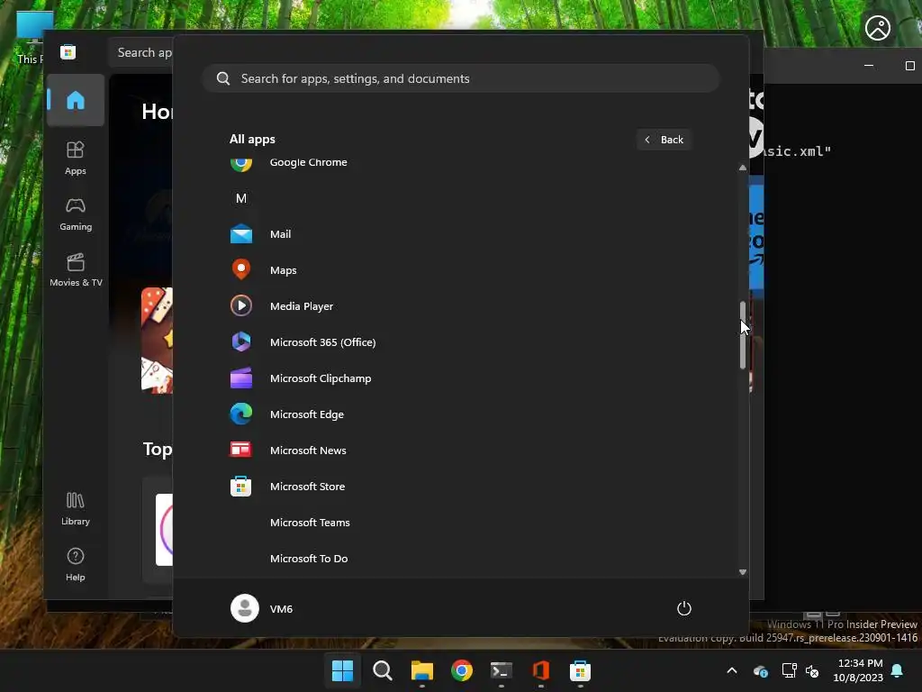Open the Maps app icon

click(241, 270)
